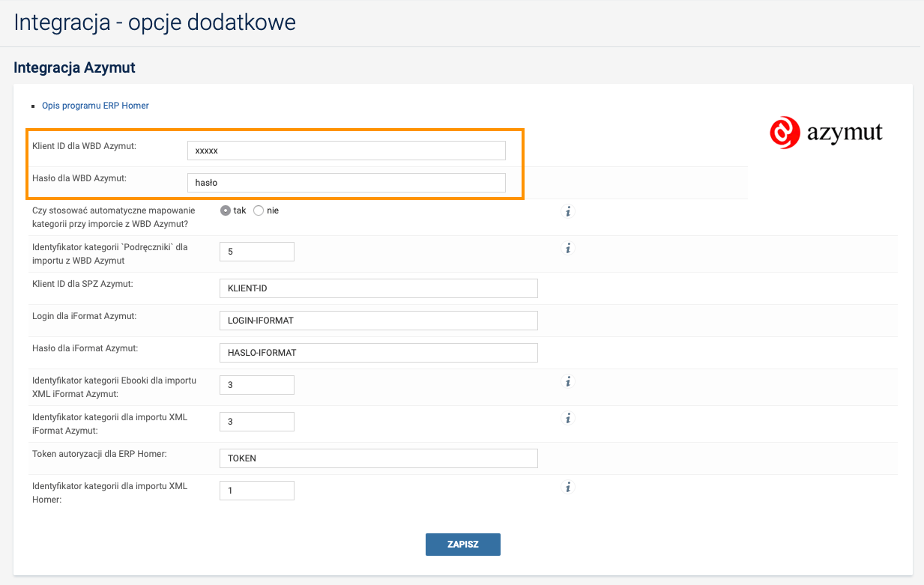The height and width of the screenshot is (585, 924).
Task: Click the Klient ID dla SPZ Azymut field
Action: [378, 288]
